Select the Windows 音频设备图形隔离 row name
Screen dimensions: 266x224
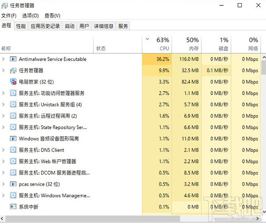[49, 139]
